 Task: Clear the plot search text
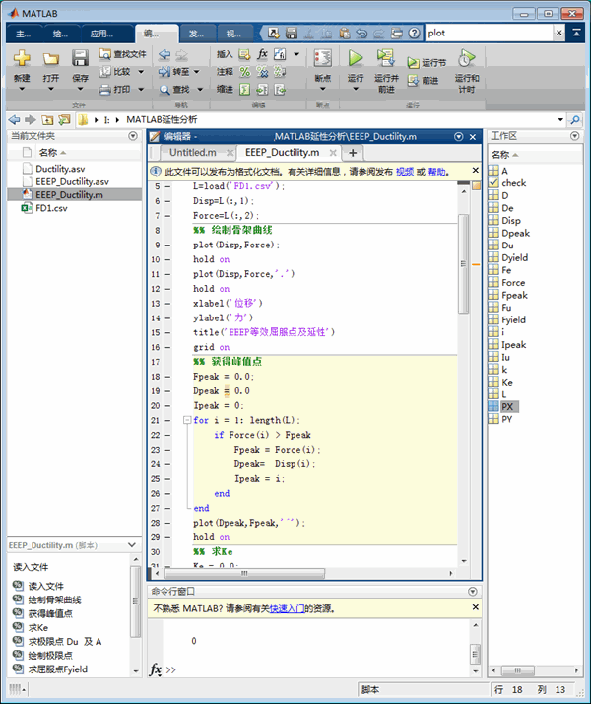click(558, 33)
